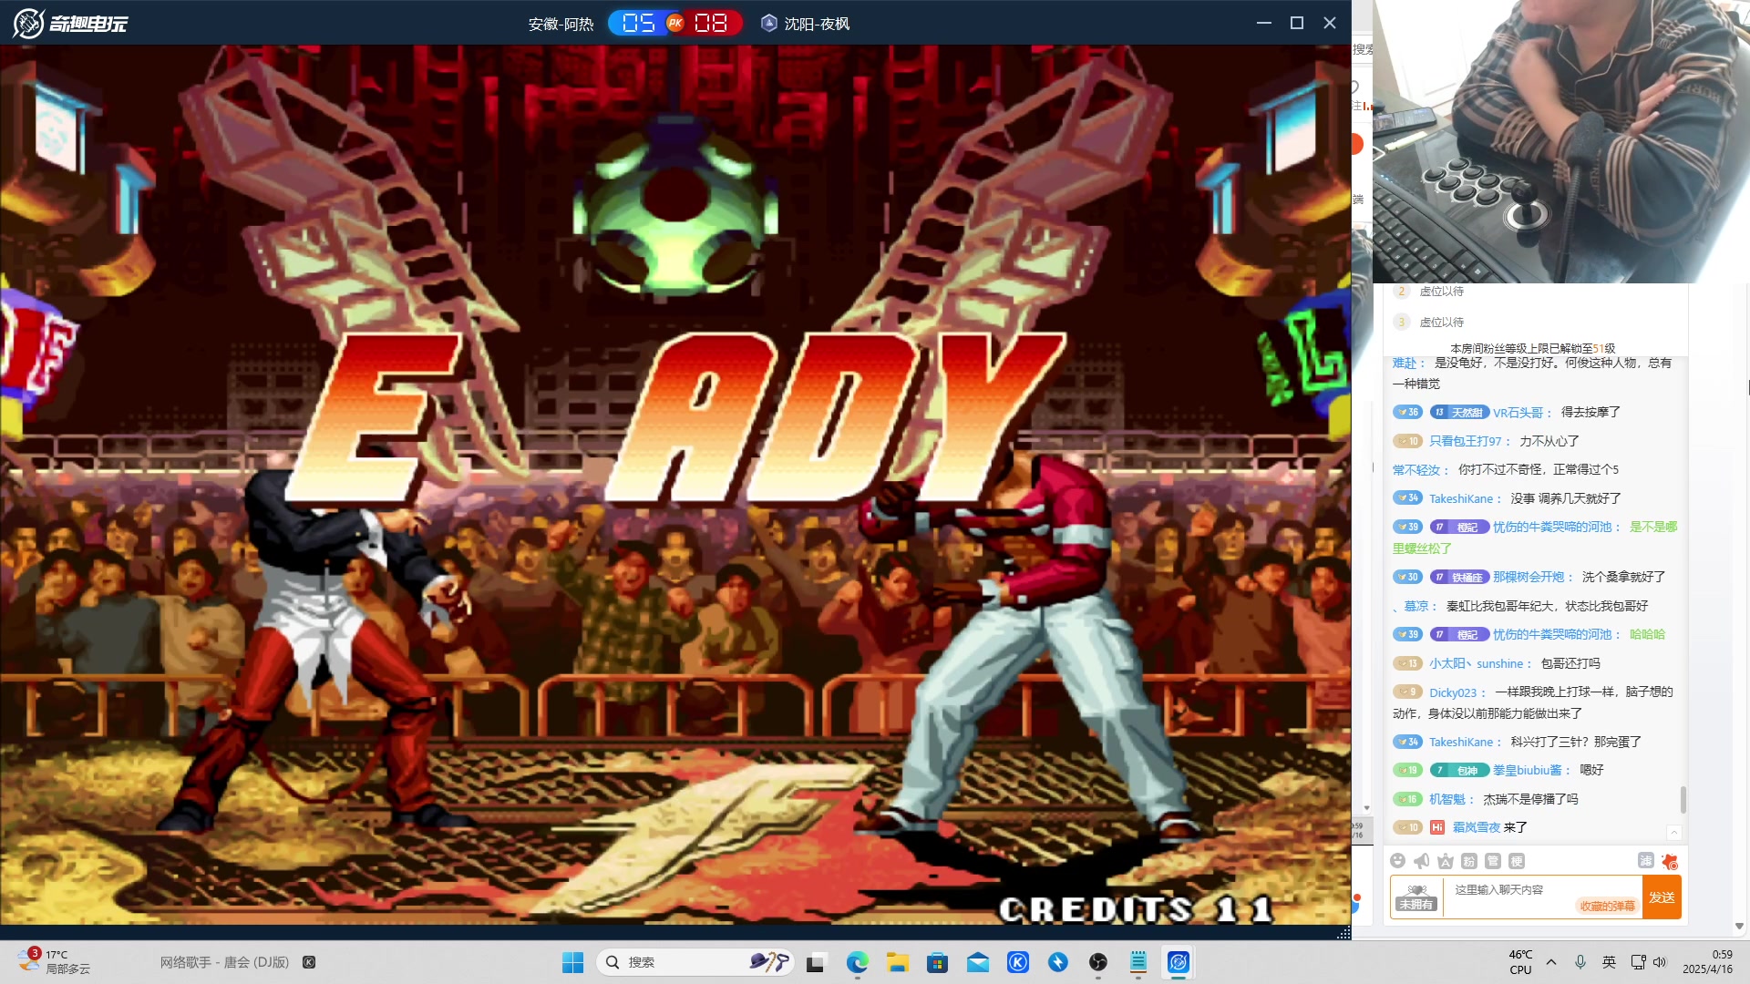Click the rank 2 empty seat 虚位以待
The image size is (1750, 984).
pos(1440,292)
